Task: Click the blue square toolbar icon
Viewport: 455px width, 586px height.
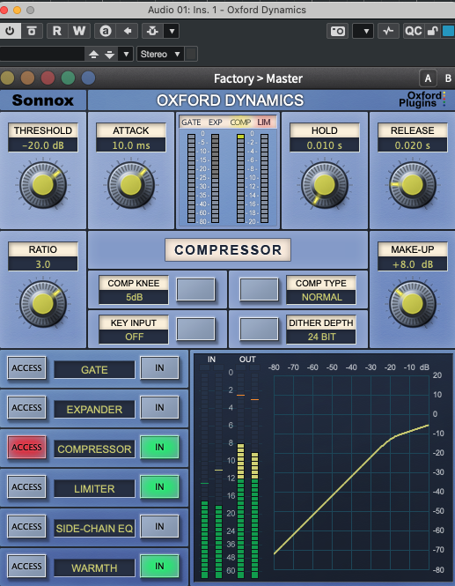Action: (x=448, y=31)
